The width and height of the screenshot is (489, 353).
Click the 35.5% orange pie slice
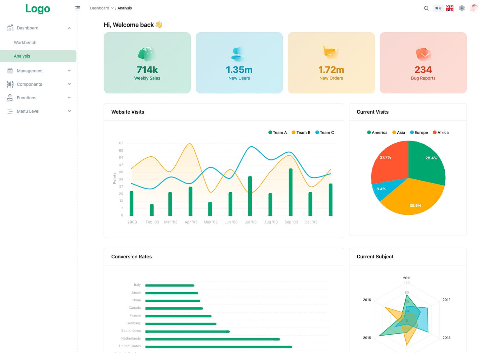(x=413, y=198)
